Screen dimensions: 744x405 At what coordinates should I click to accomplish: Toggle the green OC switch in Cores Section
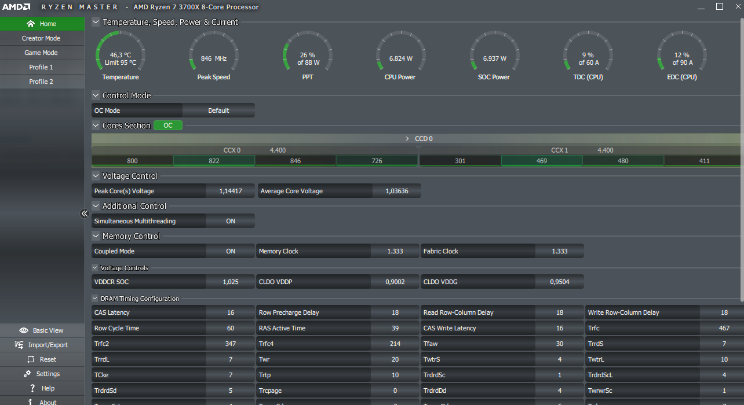tap(168, 126)
